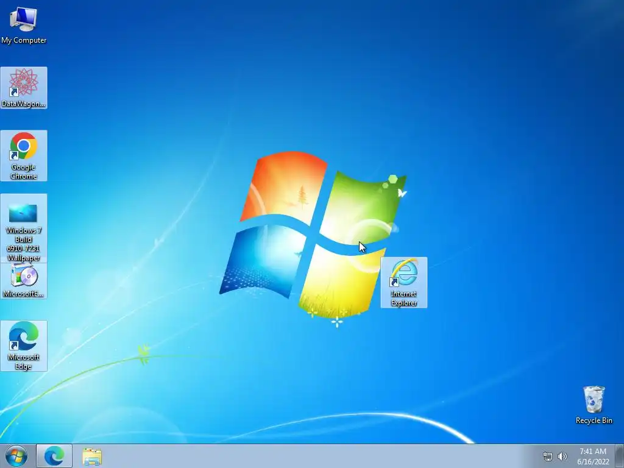Select the DataWagon shortcut icon

point(24,88)
